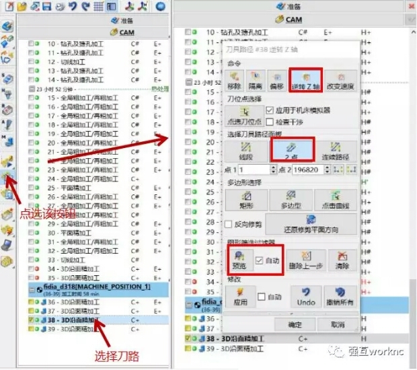Collapse the fidia group in the right panel

pos(188,305)
